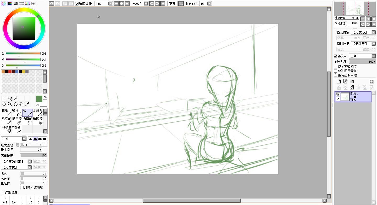Activate the move layer tool
The height and width of the screenshot is (205, 377).
coord(4,104)
